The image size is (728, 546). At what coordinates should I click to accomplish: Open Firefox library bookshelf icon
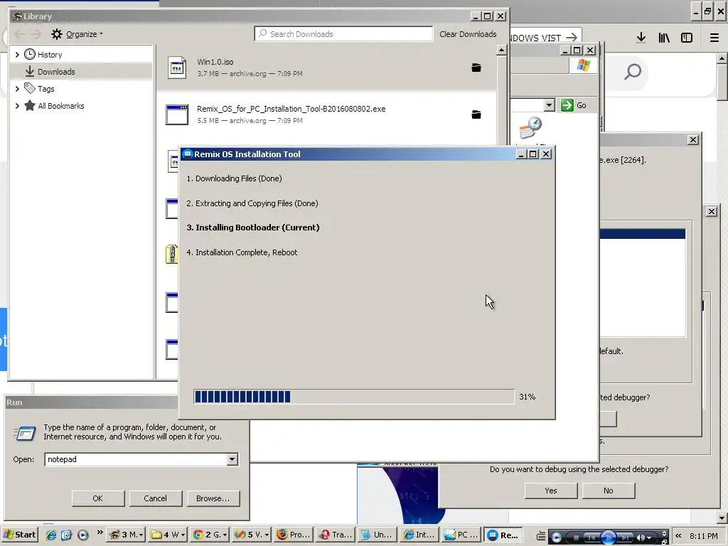coord(664,38)
